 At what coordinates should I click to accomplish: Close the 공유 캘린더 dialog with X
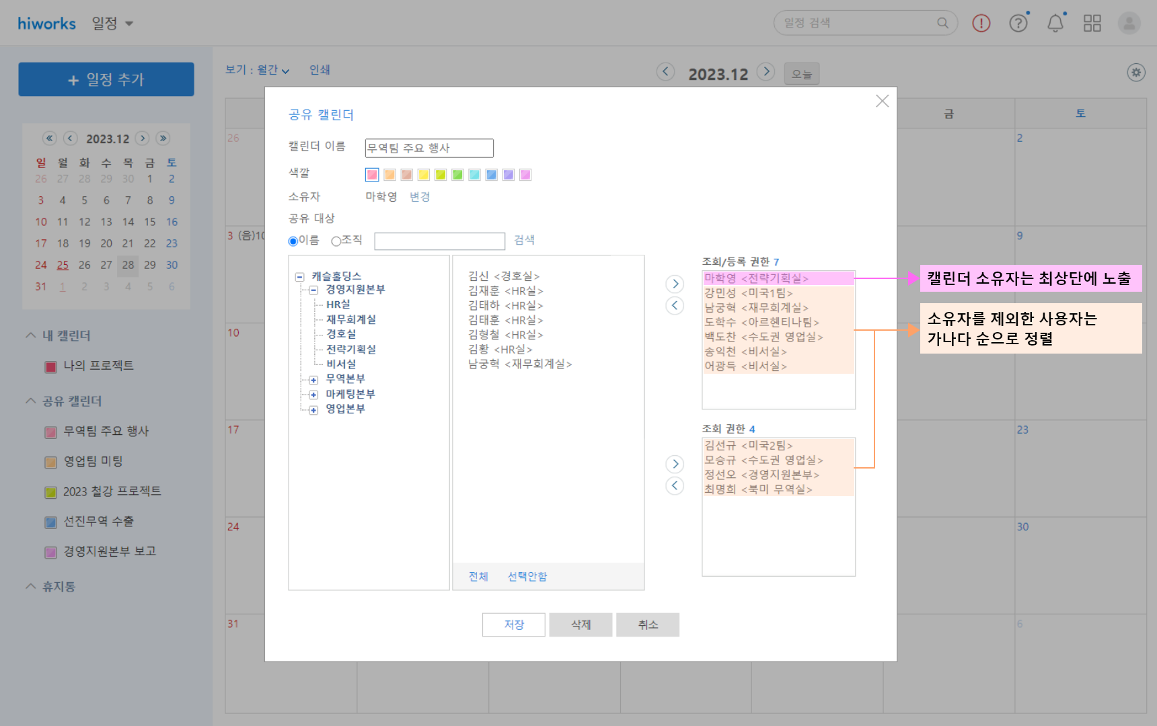(883, 101)
